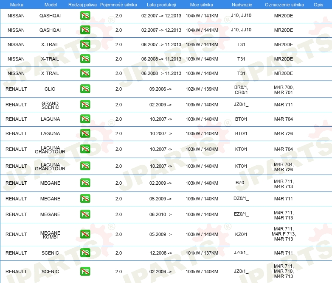332x283 pixels.
Task: Click the fuel icon in MEGANE BZ0_ row
Action: tap(85, 183)
